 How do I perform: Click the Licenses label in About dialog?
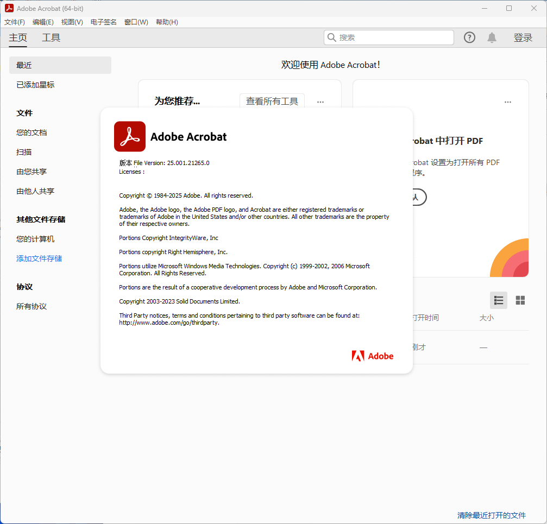pos(131,172)
